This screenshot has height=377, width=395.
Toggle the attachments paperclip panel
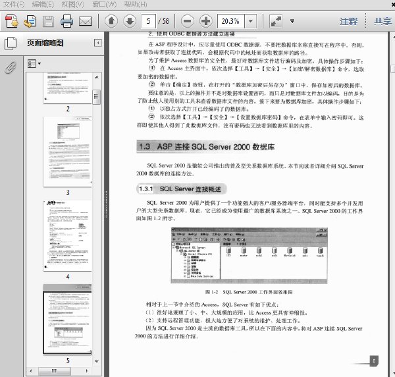coord(11,67)
